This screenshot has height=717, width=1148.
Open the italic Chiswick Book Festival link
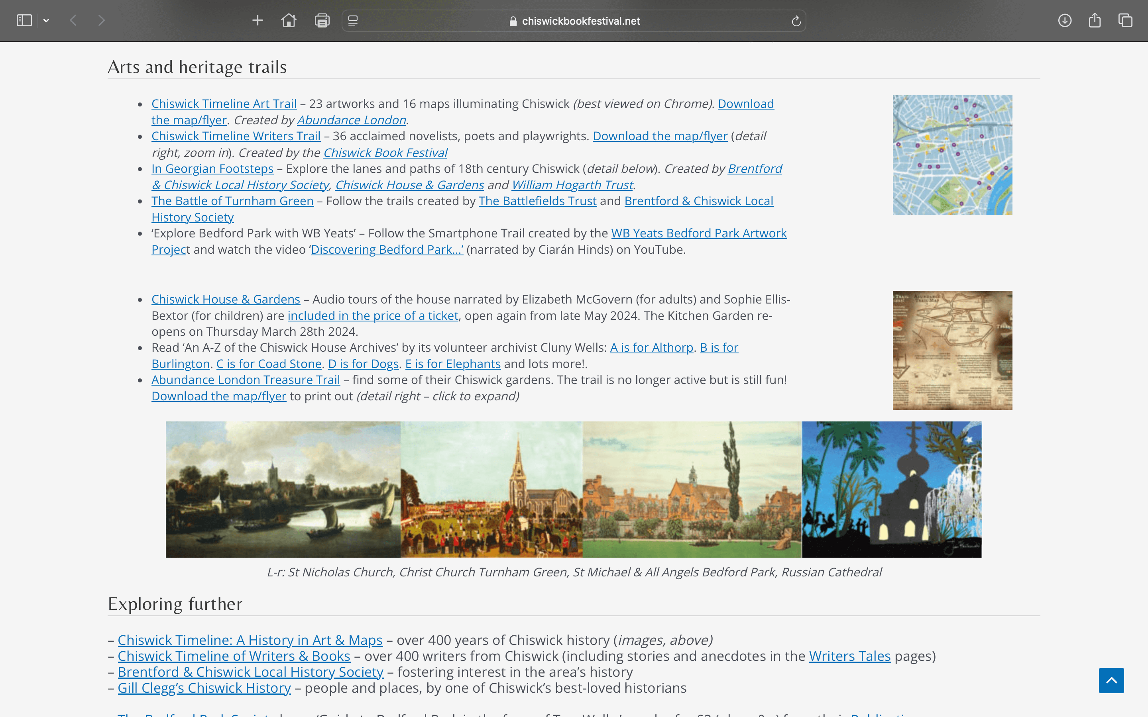[385, 153]
